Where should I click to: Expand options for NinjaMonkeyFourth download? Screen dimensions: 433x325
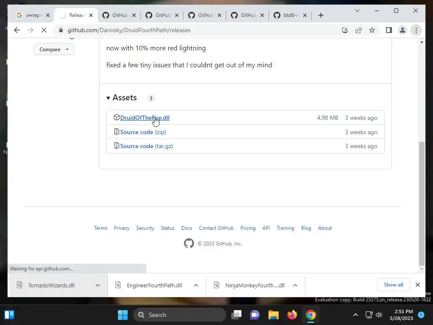click(295, 285)
